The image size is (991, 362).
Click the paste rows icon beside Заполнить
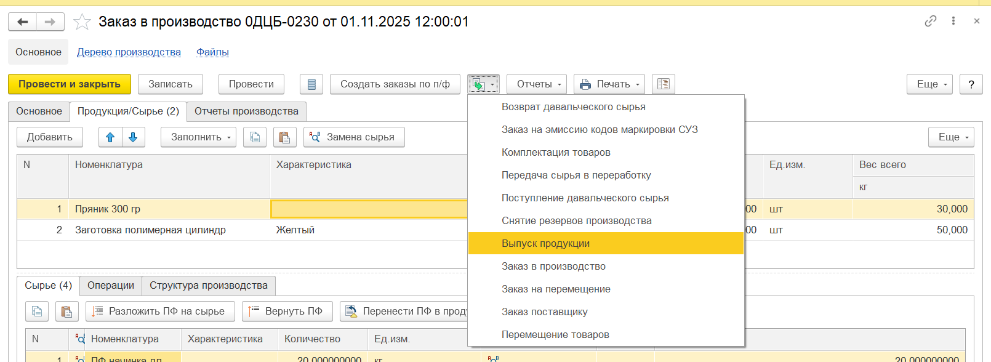point(284,137)
